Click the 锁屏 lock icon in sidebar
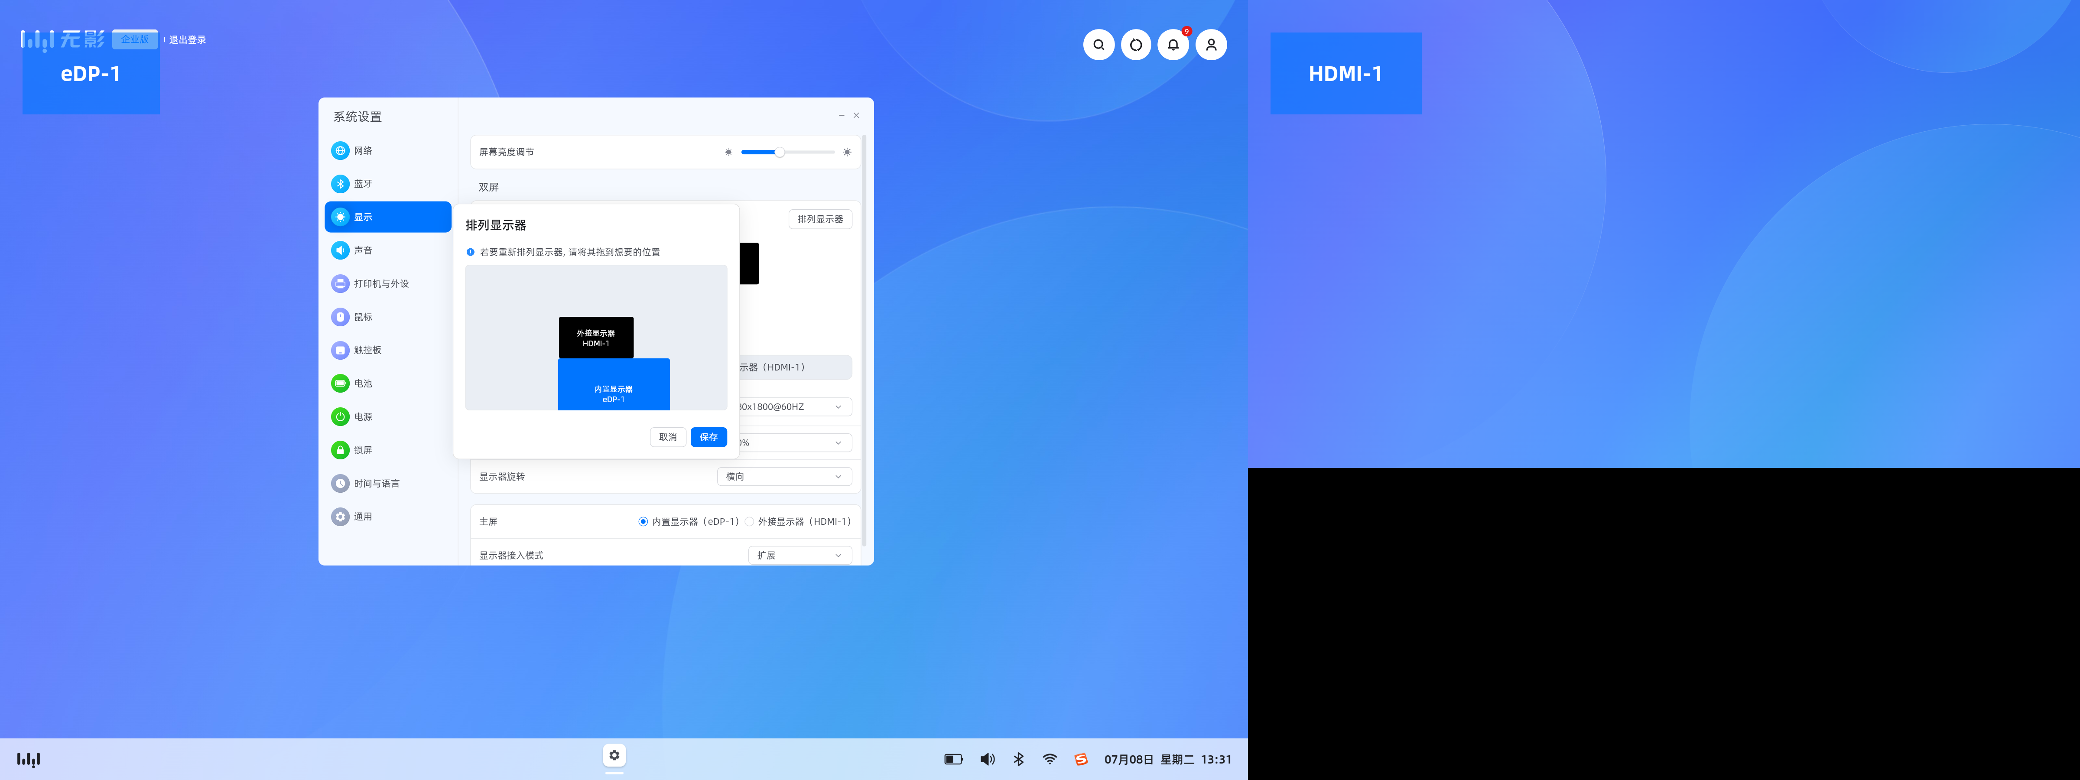This screenshot has height=780, width=2080. 340,450
